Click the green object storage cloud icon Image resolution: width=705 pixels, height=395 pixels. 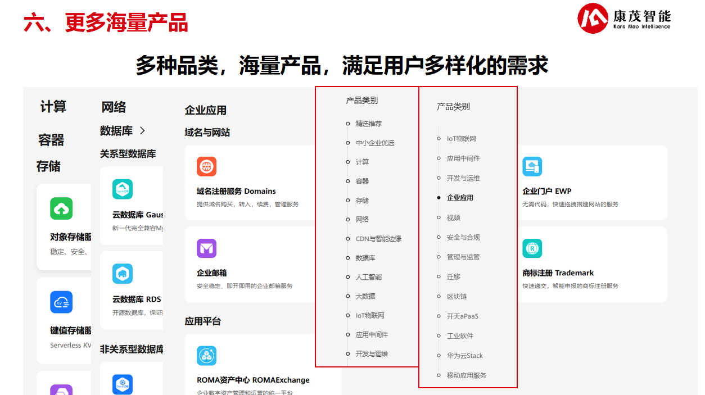pos(61,208)
